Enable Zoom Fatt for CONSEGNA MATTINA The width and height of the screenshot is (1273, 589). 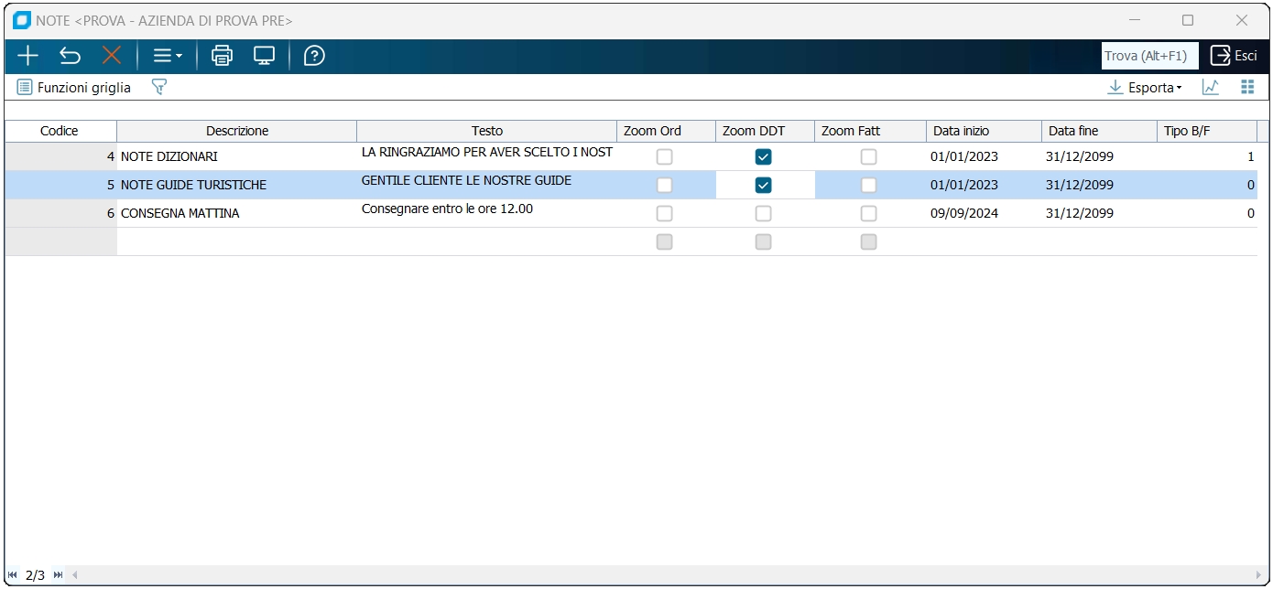(868, 213)
